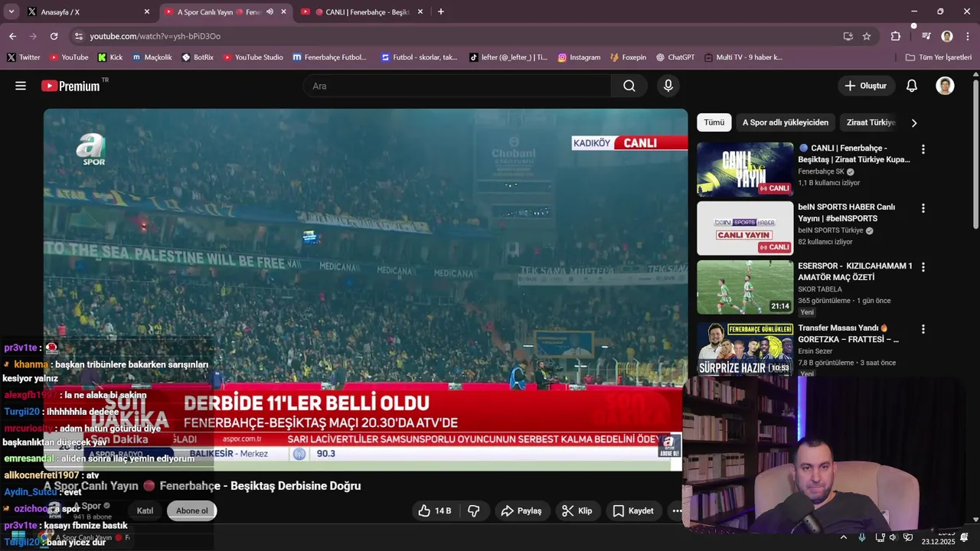Select the Tümü filter chip

point(714,122)
